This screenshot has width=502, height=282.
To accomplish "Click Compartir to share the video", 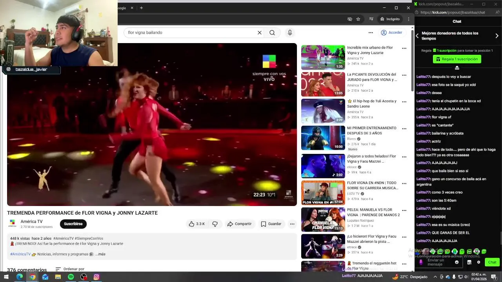I will click(239, 224).
